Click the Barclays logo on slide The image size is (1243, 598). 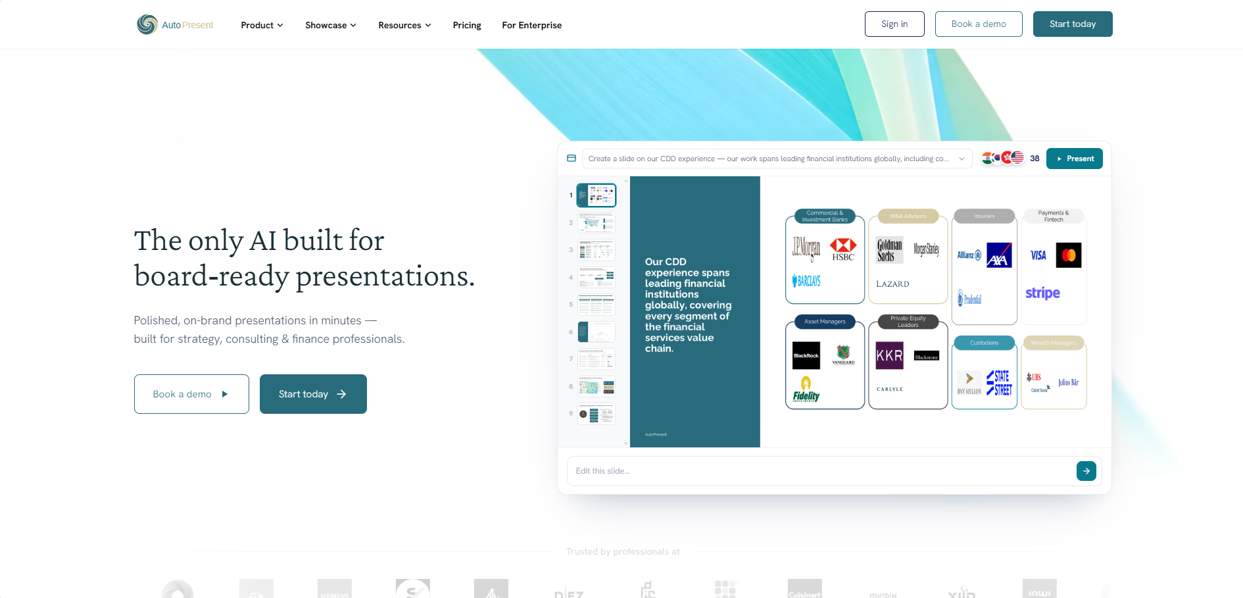click(x=806, y=281)
